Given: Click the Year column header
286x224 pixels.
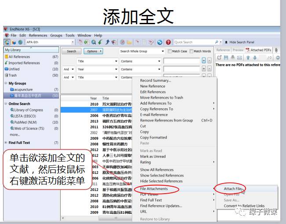Looking at the screenshot, I should (93, 98).
